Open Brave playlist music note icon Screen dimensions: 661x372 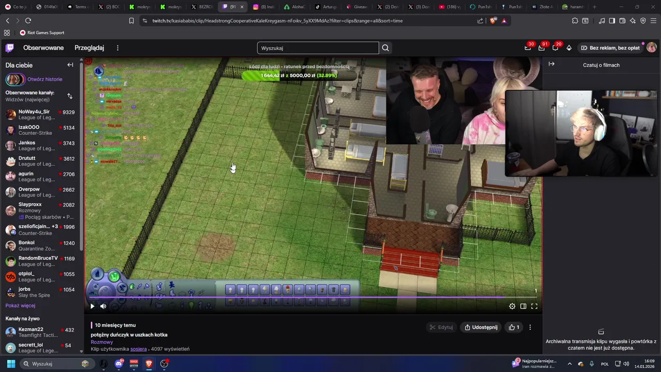point(602,21)
